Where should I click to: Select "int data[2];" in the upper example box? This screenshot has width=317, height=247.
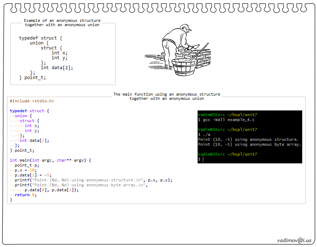[x=57, y=68]
